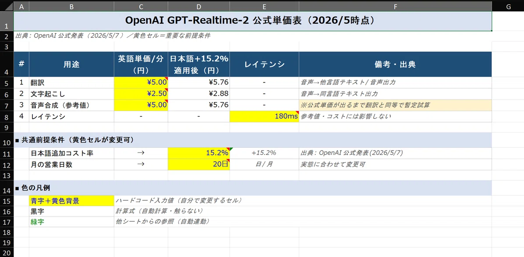Select the ¥5.76 cell in 翻訳 row
This screenshot has width=524, height=257.
tap(199, 82)
